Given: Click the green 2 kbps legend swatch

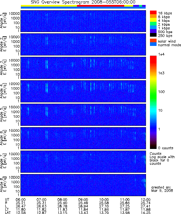Looking at the screenshot, I should click(x=153, y=23).
